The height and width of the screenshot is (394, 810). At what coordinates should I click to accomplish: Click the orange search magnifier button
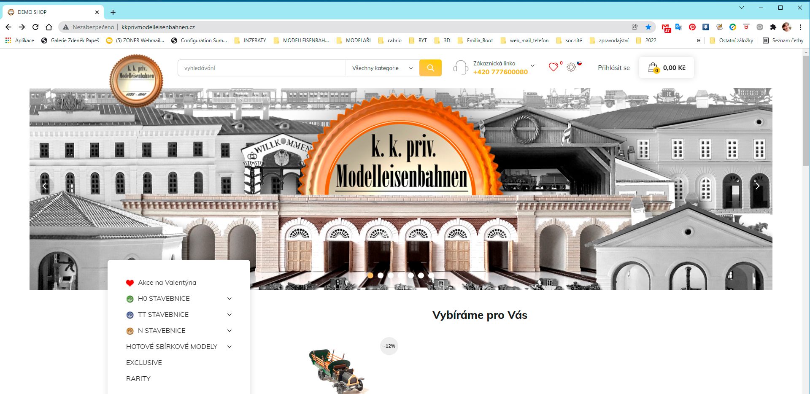point(430,68)
